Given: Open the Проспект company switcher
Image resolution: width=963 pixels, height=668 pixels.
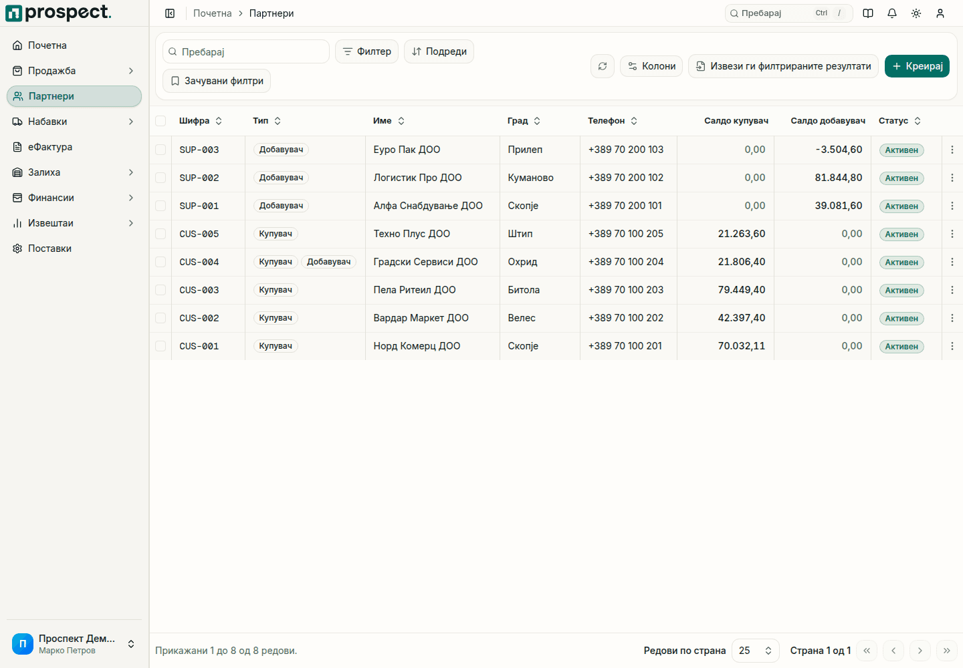Looking at the screenshot, I should click(x=74, y=644).
